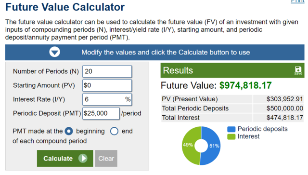The width and height of the screenshot is (308, 175).
Task: Click the blue 'Modify the values' banner
Action: (x=155, y=53)
